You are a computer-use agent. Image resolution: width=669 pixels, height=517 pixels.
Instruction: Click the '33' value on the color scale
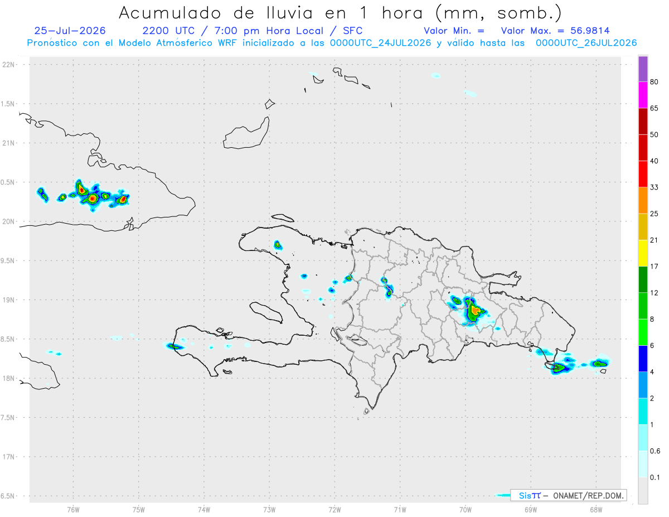point(655,187)
